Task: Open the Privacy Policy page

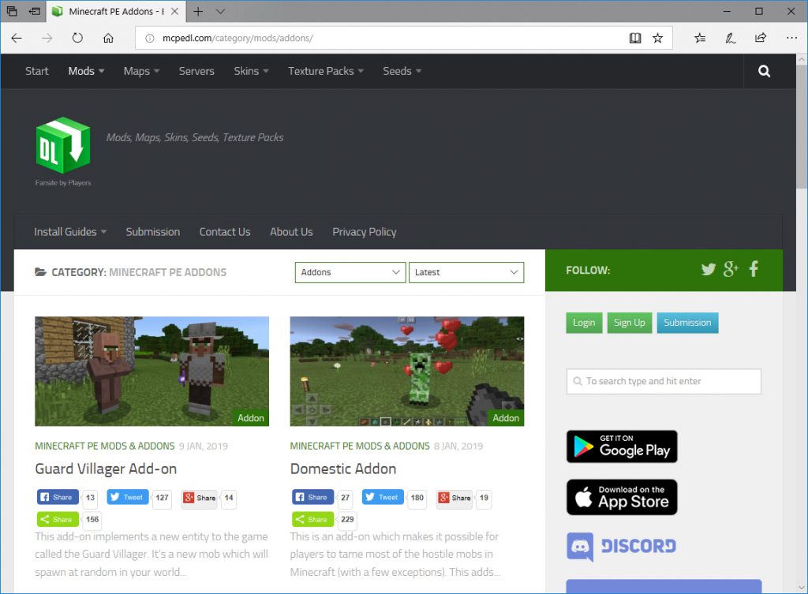Action: coord(365,232)
